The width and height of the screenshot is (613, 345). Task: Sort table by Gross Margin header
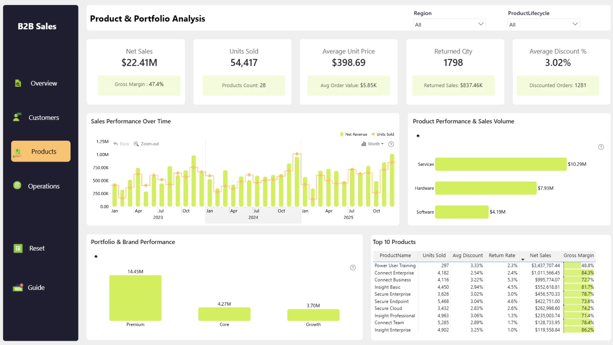(579, 256)
